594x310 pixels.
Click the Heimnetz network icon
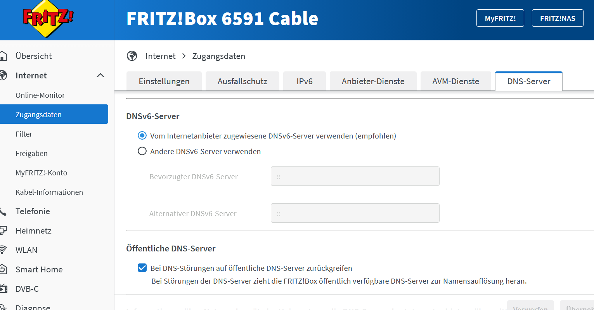click(3, 230)
